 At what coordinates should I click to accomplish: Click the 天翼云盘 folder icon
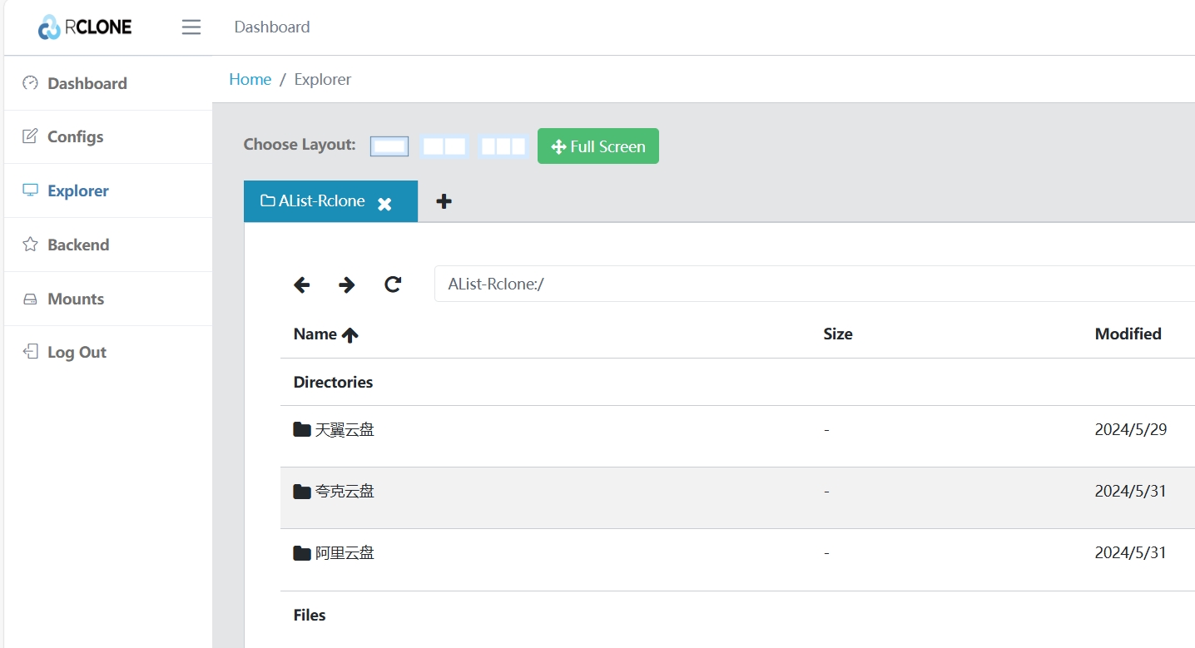pos(302,430)
